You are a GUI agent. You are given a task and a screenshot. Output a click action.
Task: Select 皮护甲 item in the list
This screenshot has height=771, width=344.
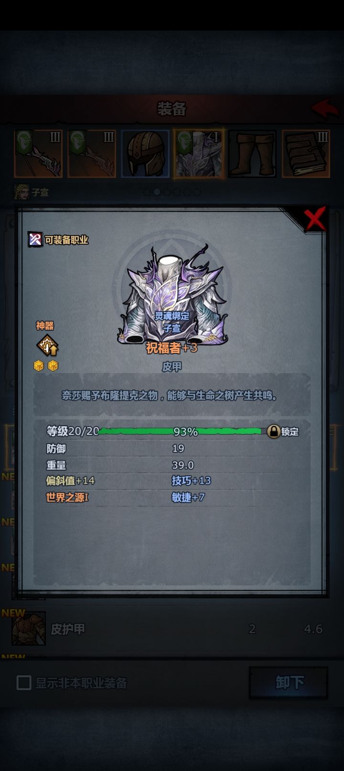[x=172, y=628]
